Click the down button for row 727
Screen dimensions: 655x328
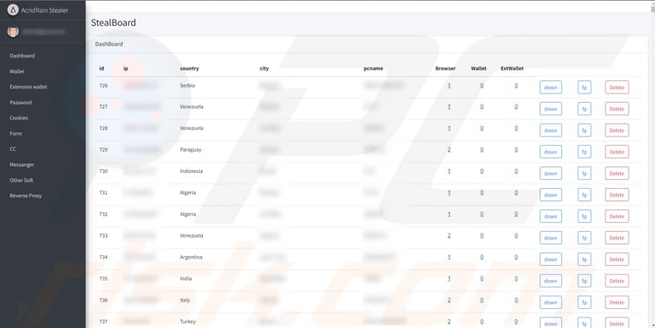pos(551,109)
